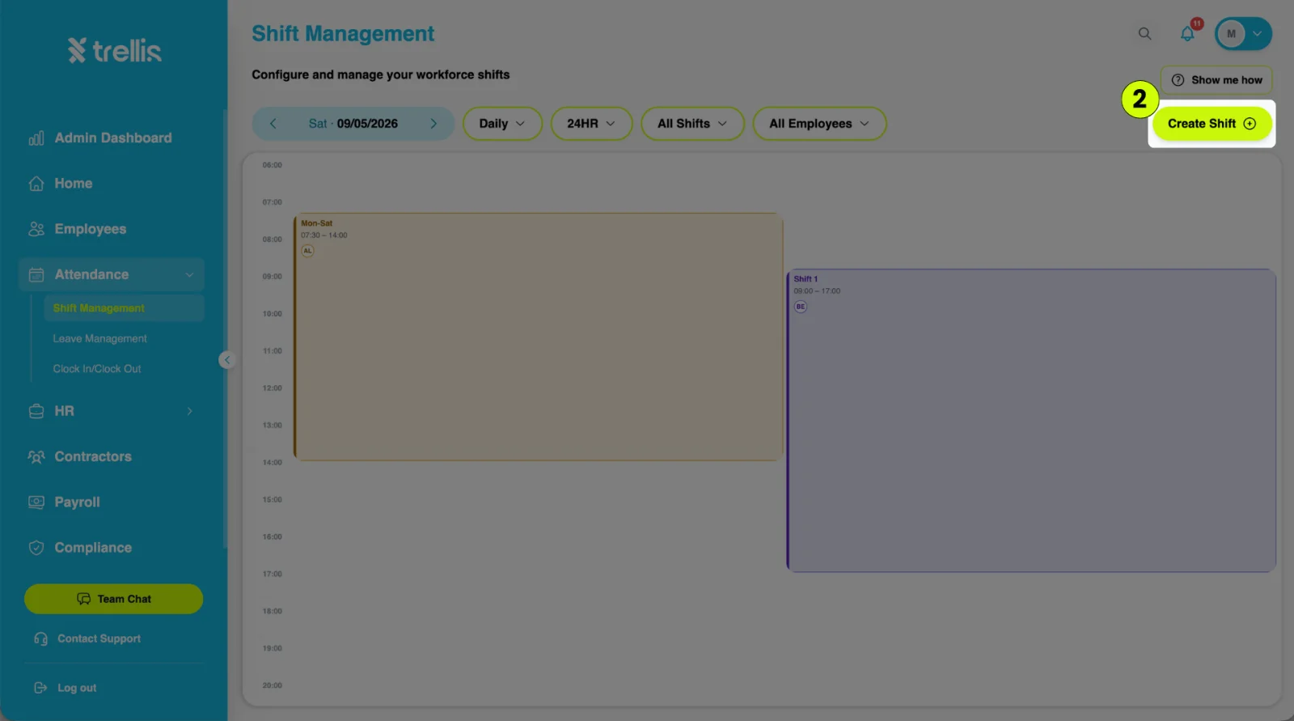
Task: Click the Show me how button
Action: (x=1216, y=80)
